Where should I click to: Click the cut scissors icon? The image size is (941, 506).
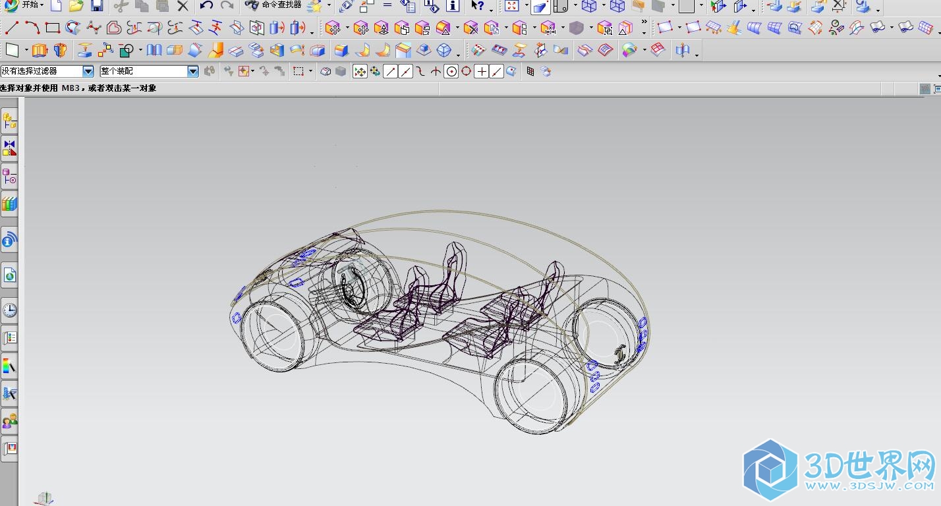point(121,6)
